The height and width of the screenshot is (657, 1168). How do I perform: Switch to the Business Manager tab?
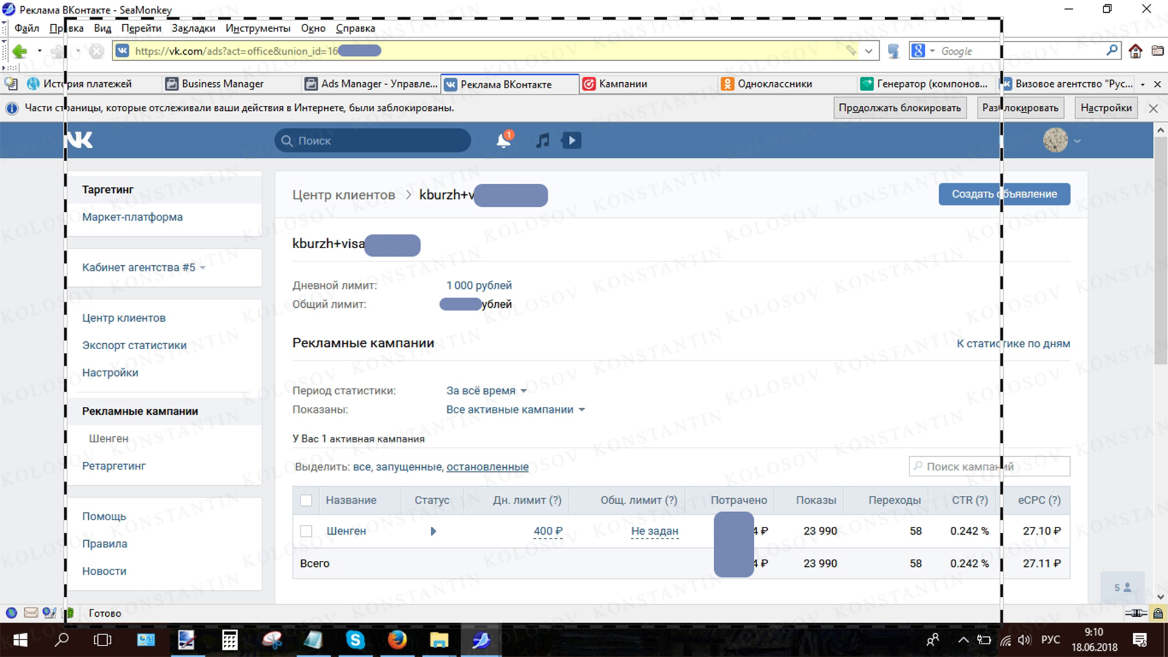coord(223,84)
